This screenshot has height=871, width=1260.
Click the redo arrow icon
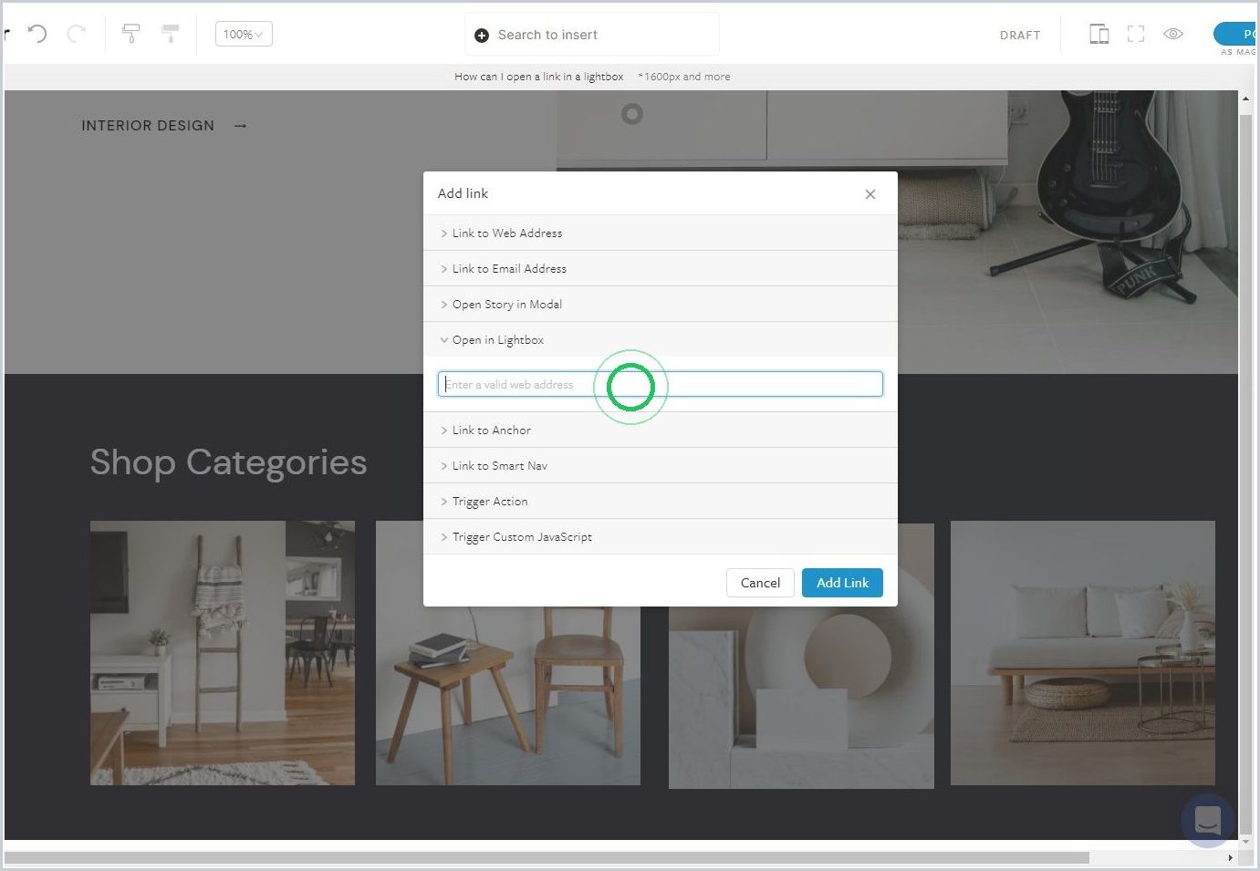tap(77, 35)
